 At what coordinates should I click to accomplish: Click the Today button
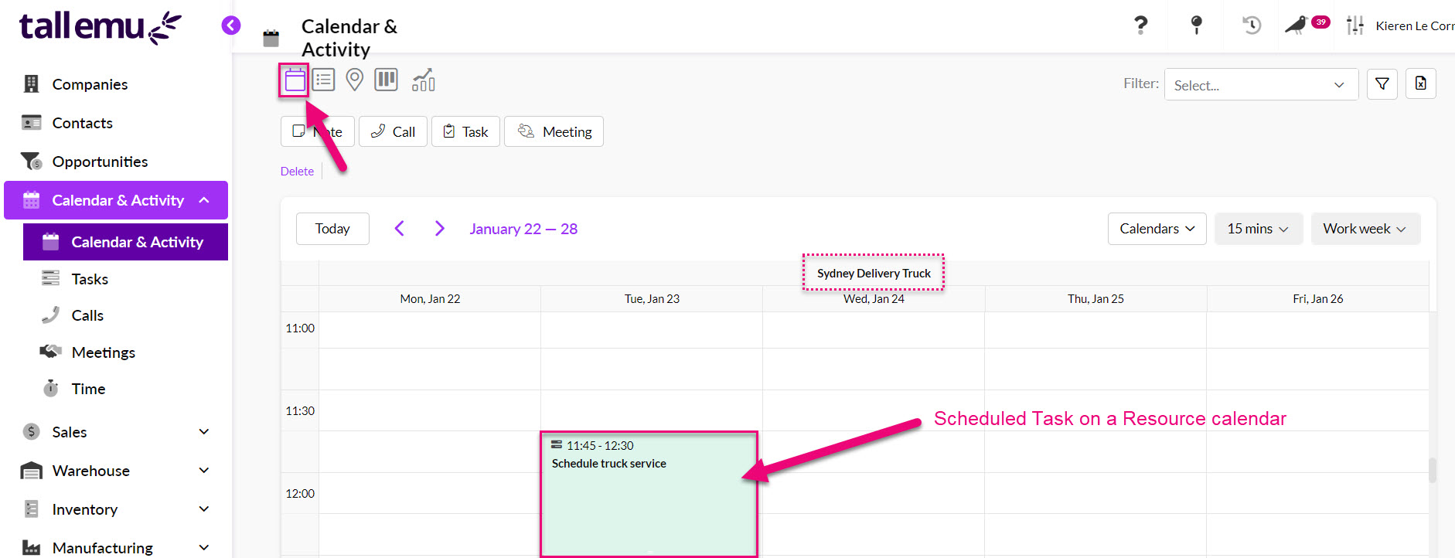pyautogui.click(x=332, y=229)
